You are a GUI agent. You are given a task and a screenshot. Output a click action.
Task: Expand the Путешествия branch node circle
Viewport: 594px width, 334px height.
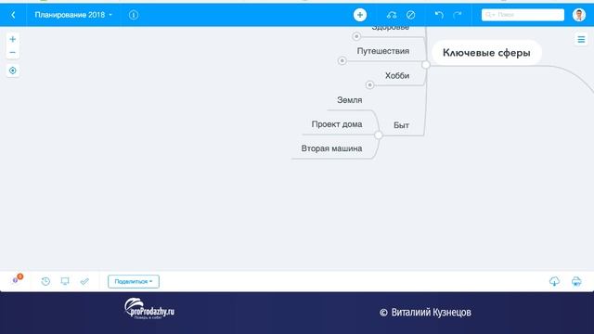(x=342, y=60)
